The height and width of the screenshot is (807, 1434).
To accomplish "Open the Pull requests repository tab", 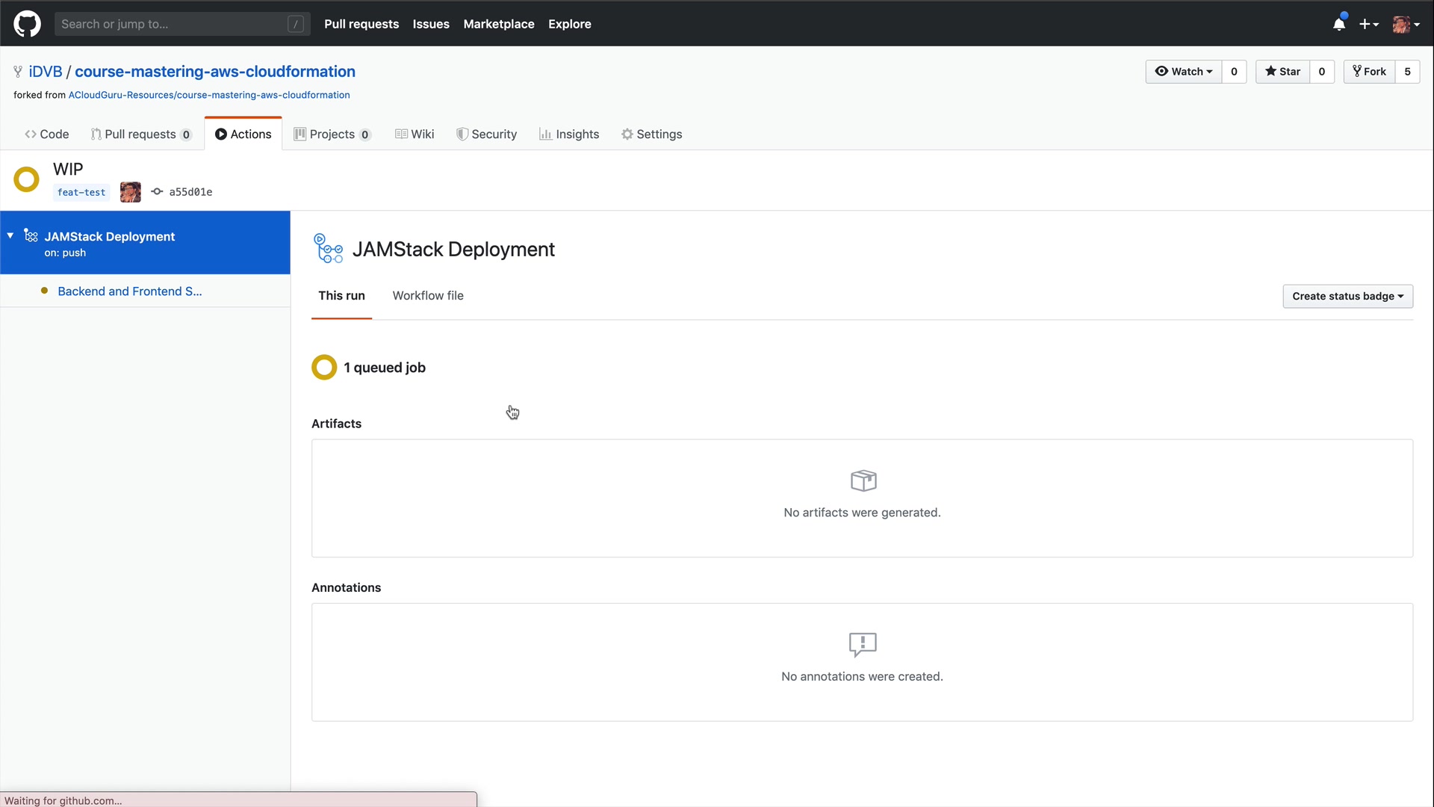I will (x=140, y=134).
